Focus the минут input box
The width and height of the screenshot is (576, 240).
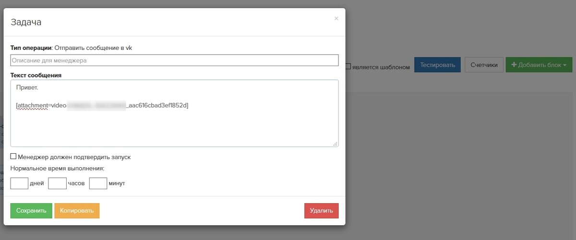tap(98, 183)
